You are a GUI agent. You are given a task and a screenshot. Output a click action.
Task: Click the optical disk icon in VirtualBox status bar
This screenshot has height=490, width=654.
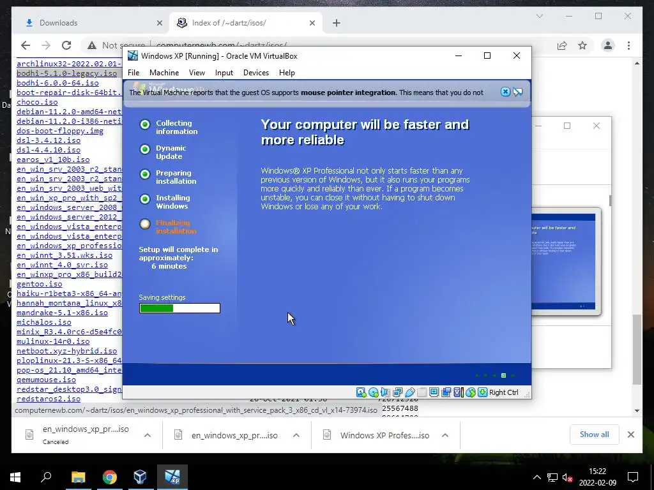click(x=374, y=392)
